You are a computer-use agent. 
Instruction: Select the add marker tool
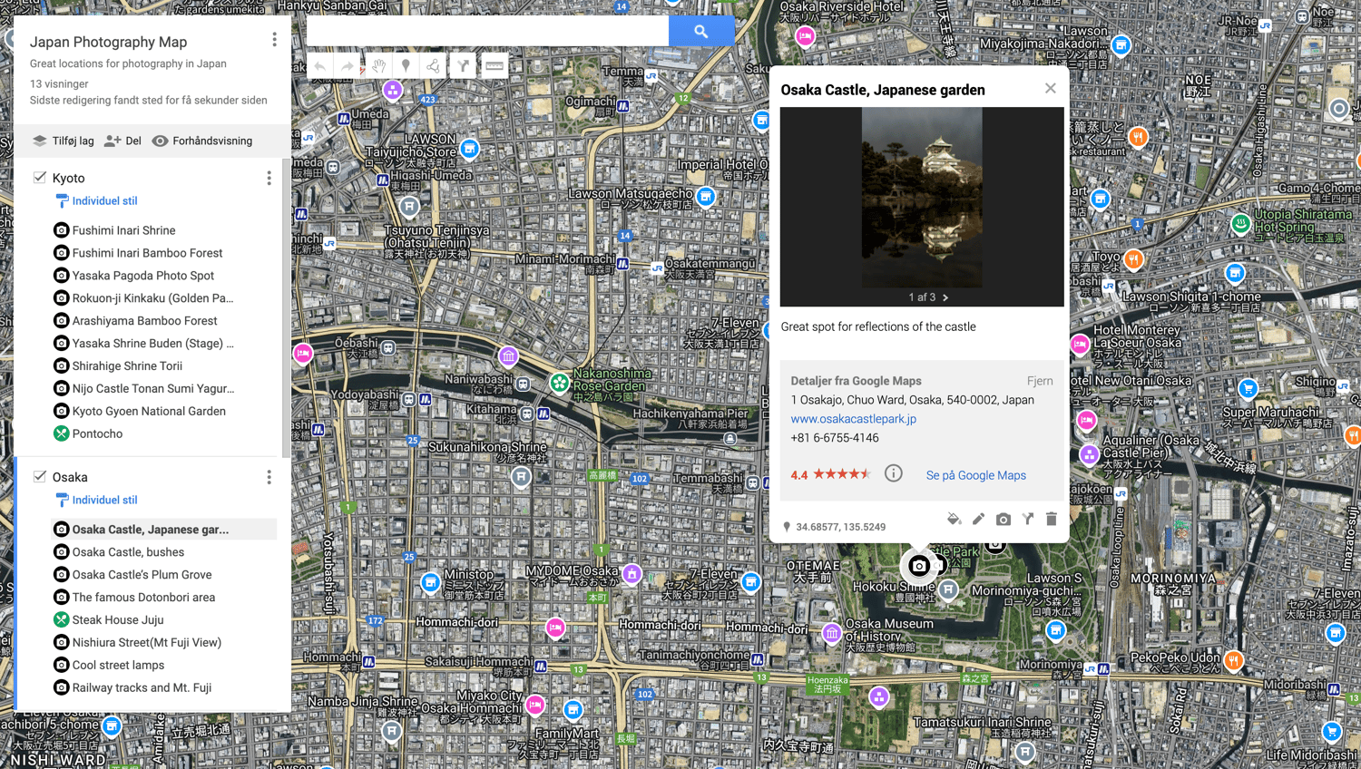pos(406,65)
